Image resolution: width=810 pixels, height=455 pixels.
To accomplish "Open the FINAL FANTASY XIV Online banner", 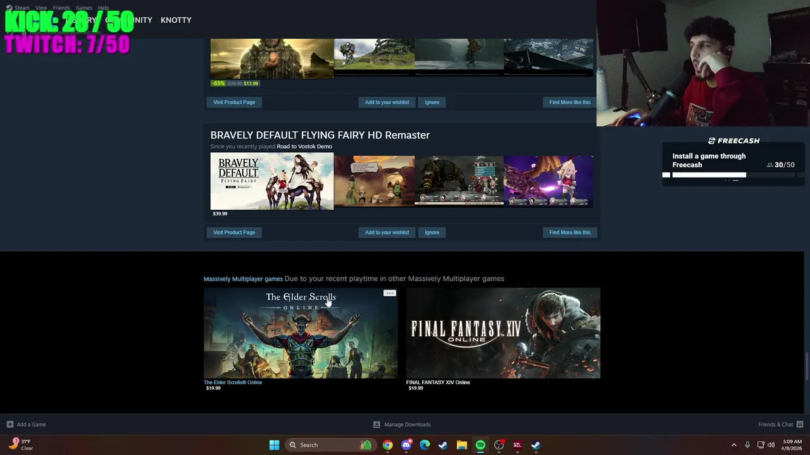I will click(503, 333).
